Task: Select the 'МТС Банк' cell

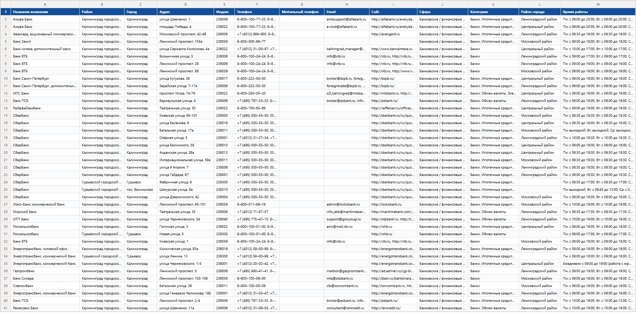Action: tap(45, 93)
